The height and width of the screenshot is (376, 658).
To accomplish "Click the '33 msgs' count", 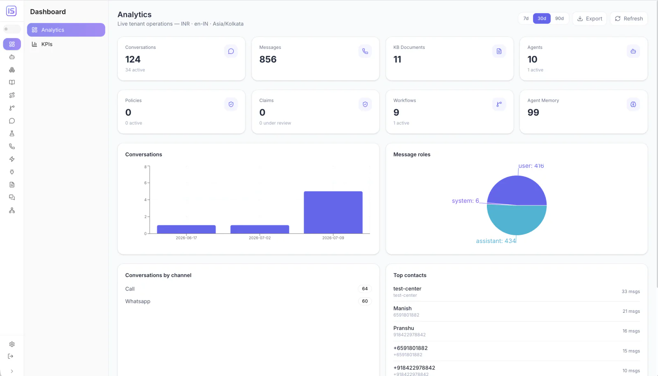I will click(x=631, y=291).
